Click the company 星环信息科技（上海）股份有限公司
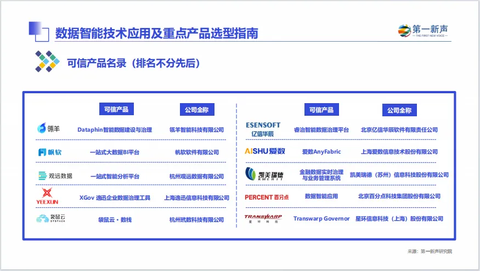The image size is (480, 271). pos(399,219)
